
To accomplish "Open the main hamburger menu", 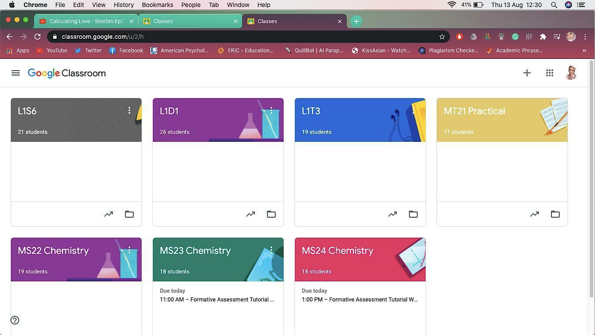I will pyautogui.click(x=16, y=73).
